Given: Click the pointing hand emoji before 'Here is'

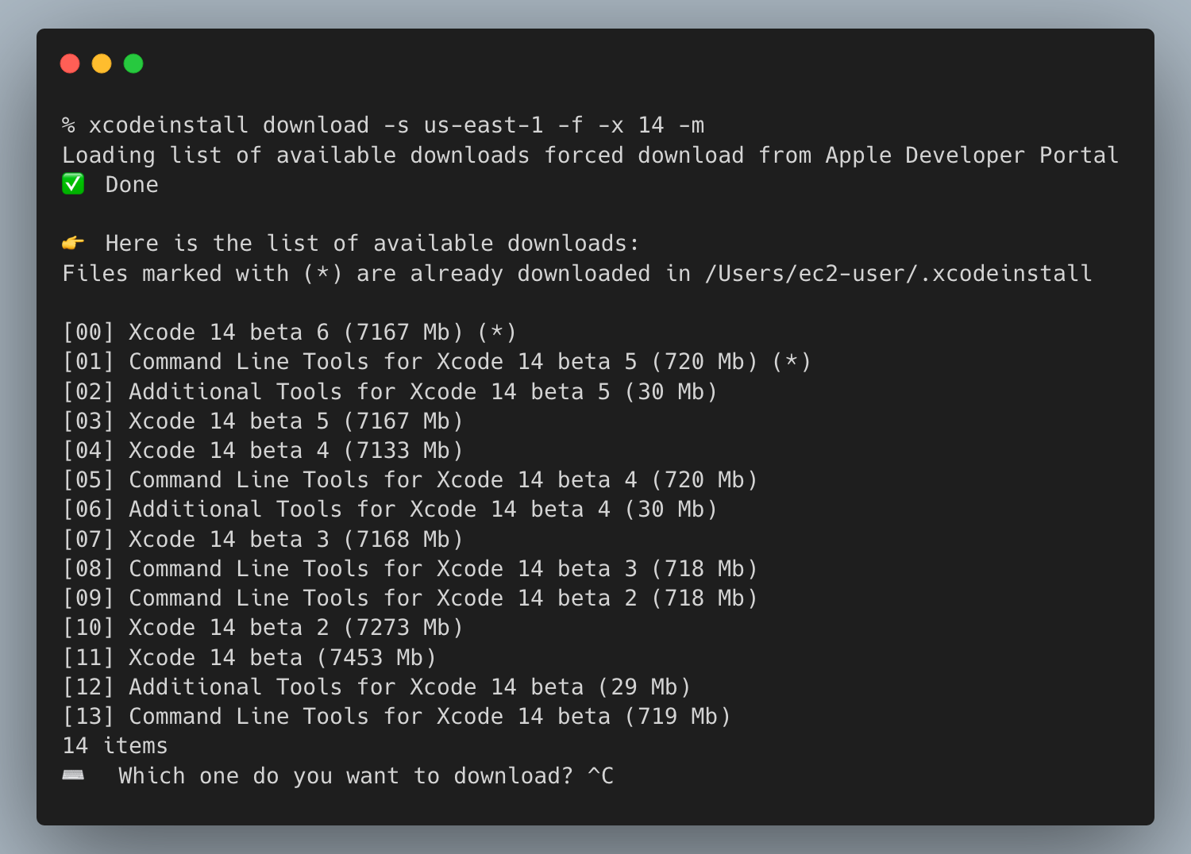Looking at the screenshot, I should [73, 243].
